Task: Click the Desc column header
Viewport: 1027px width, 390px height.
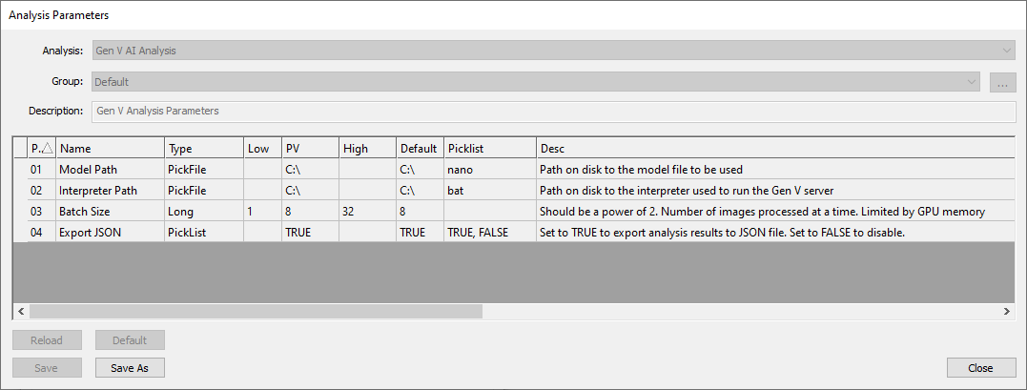Action: click(772, 149)
